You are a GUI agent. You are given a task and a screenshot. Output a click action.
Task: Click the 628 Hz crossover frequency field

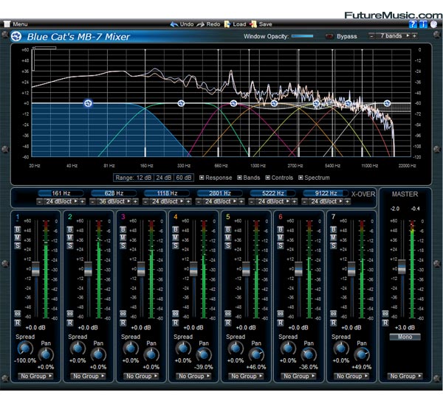point(114,193)
